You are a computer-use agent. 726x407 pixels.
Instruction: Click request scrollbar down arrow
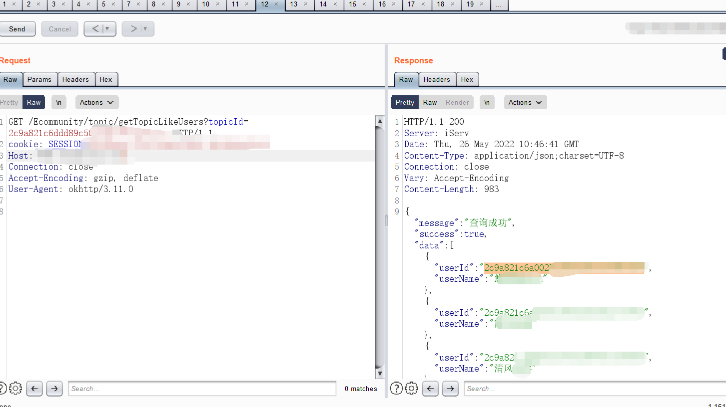click(380, 374)
